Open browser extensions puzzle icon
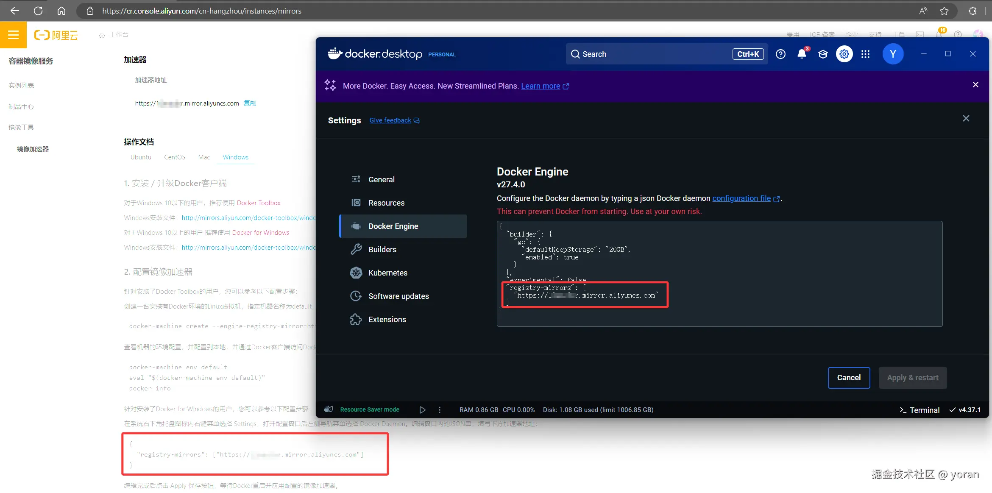 pos(972,11)
